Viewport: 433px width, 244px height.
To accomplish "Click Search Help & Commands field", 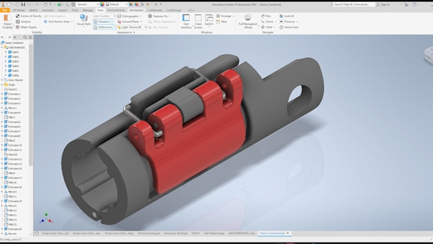I will pyautogui.click(x=353, y=4).
